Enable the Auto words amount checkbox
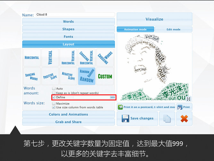 pyautogui.click(x=54, y=89)
